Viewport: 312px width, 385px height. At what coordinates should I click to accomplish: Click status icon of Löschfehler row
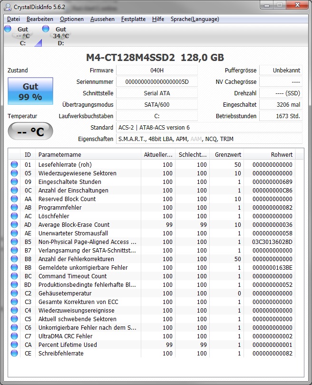14,216
